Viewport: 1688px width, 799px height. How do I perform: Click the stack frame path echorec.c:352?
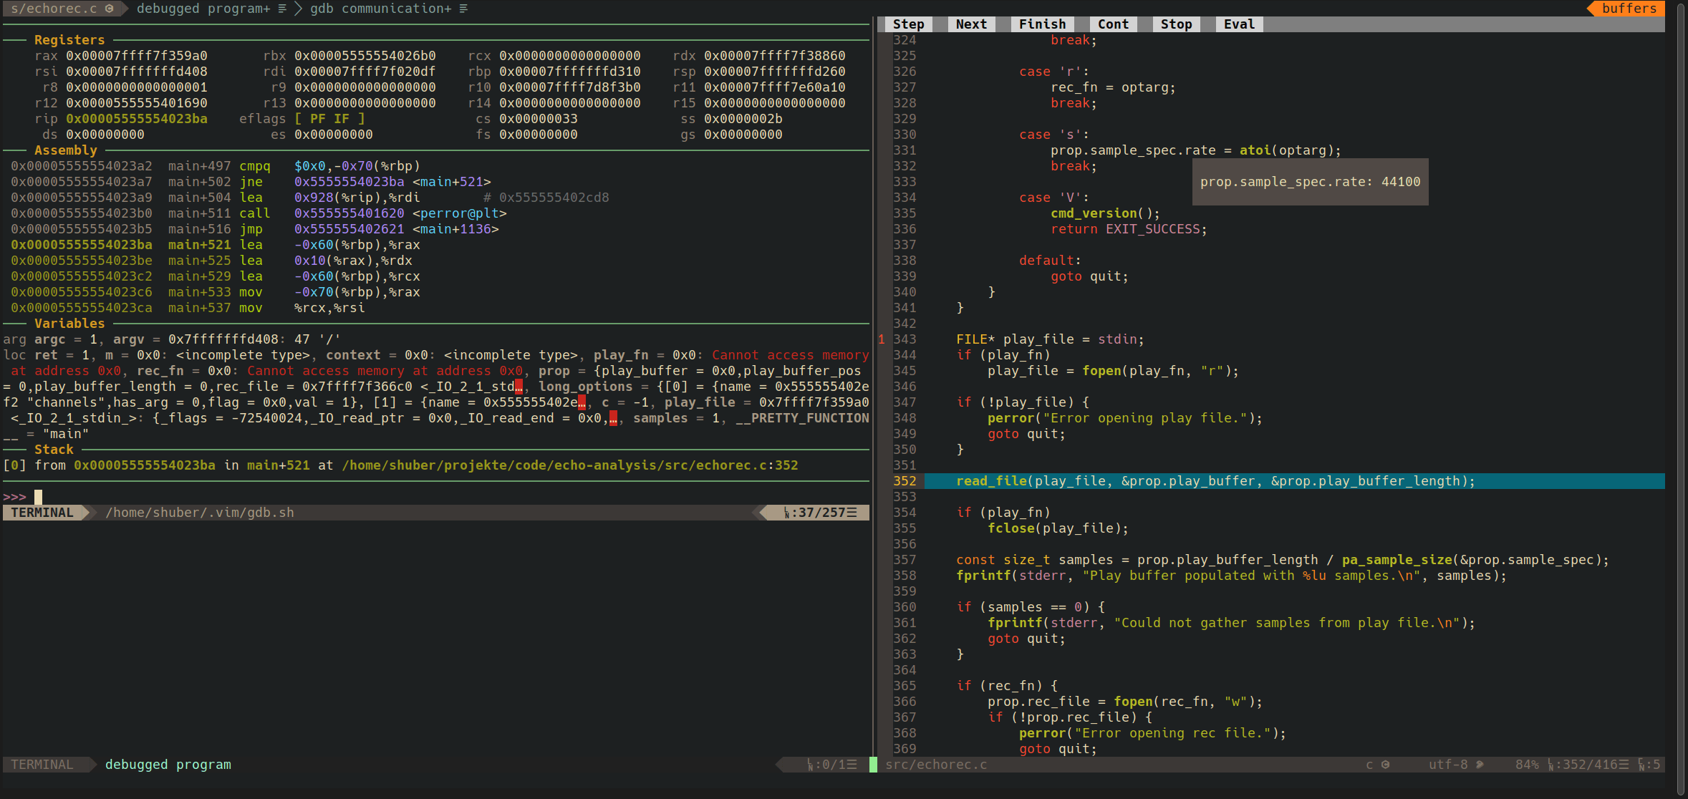[570, 465]
